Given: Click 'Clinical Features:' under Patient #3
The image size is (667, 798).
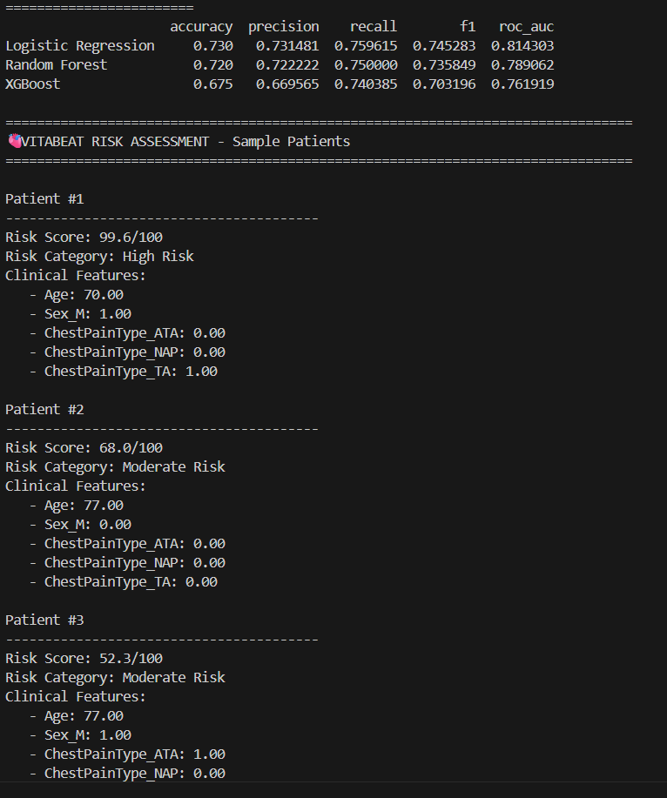Looking at the screenshot, I should pos(76,697).
